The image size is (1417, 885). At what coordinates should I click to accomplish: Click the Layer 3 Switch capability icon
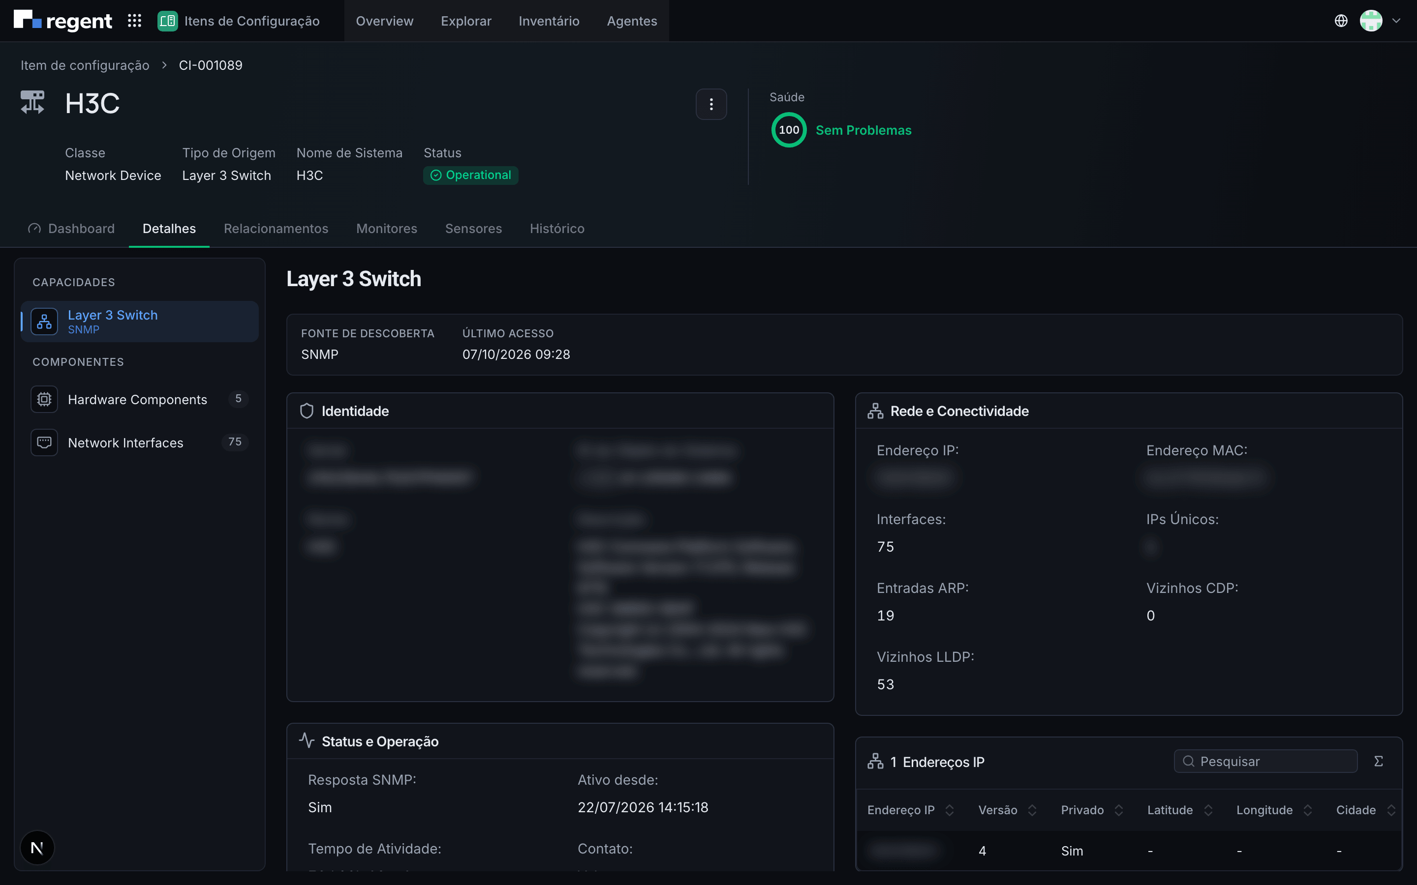(x=44, y=322)
